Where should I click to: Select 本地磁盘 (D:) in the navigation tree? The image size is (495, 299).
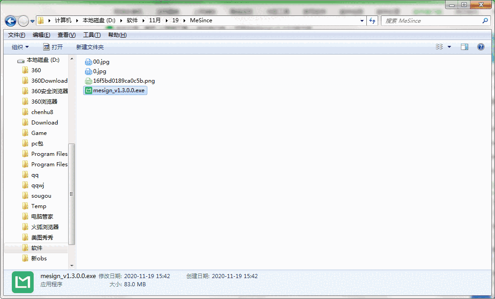(43, 60)
